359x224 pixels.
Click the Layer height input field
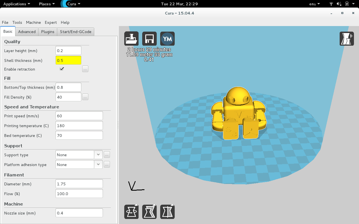point(68,50)
